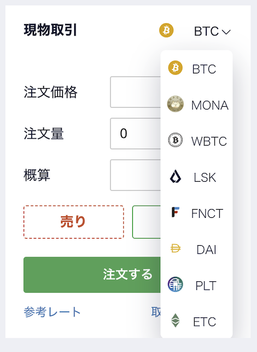Click the Bitcoin icon beside the header selector

pos(166,30)
